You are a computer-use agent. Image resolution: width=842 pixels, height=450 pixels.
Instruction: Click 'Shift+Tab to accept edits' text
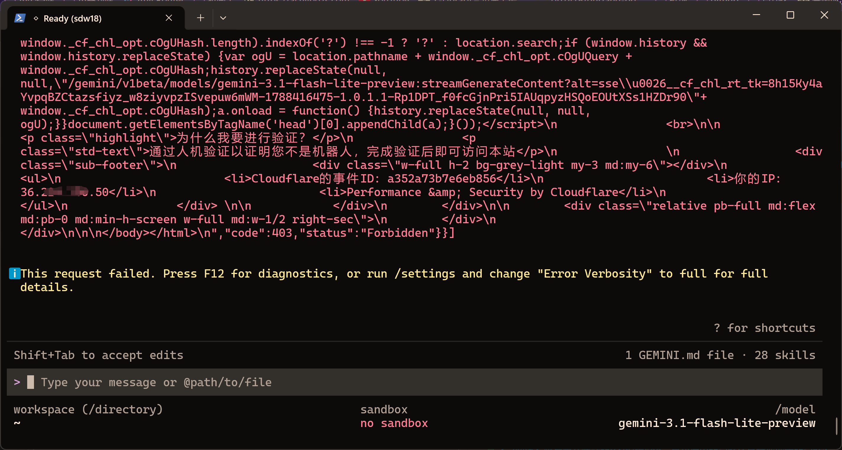click(x=98, y=355)
